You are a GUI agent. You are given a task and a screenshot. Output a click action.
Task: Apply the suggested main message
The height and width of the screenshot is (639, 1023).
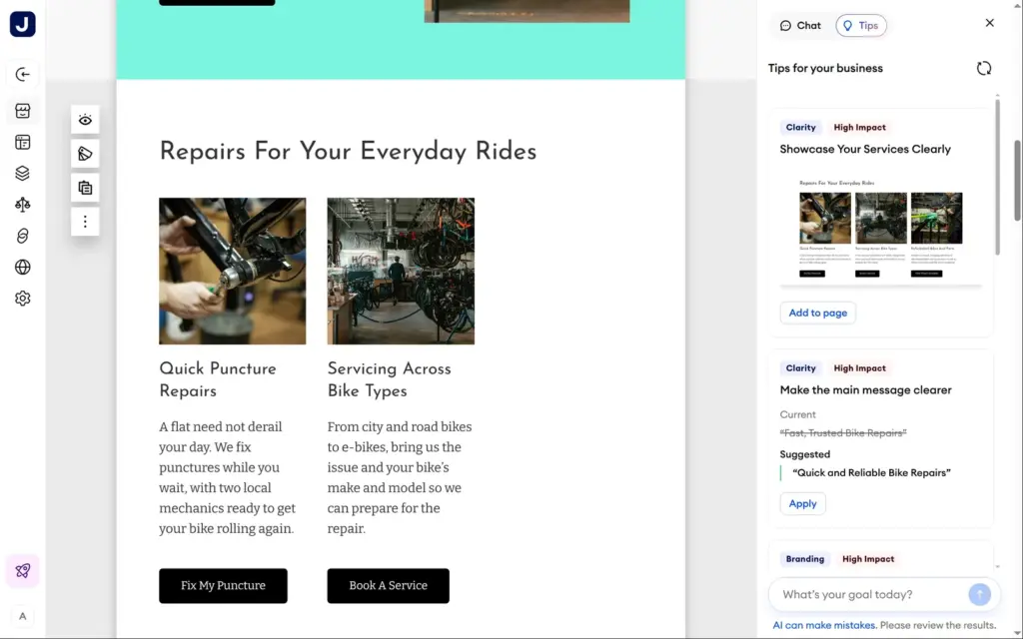point(802,504)
